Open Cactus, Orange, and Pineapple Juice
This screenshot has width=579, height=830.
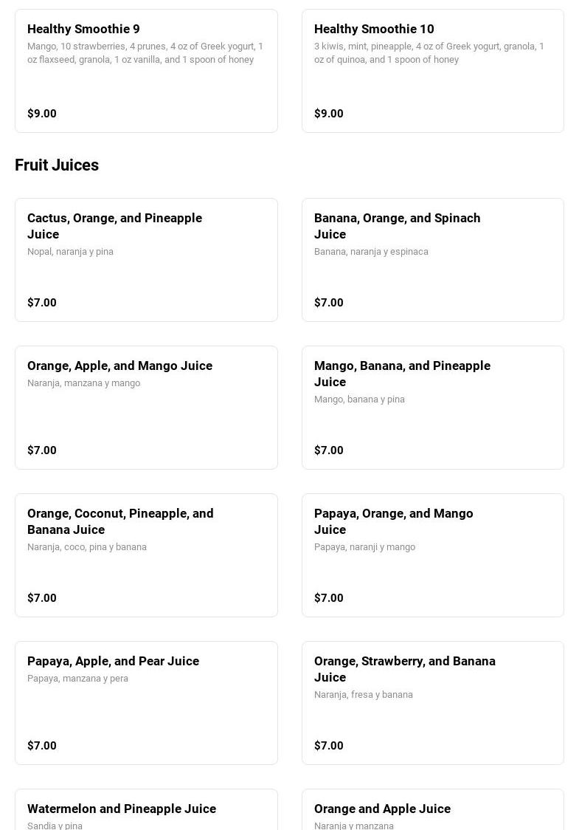click(x=146, y=260)
